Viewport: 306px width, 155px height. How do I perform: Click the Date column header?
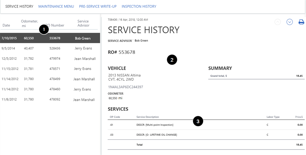[6, 25]
